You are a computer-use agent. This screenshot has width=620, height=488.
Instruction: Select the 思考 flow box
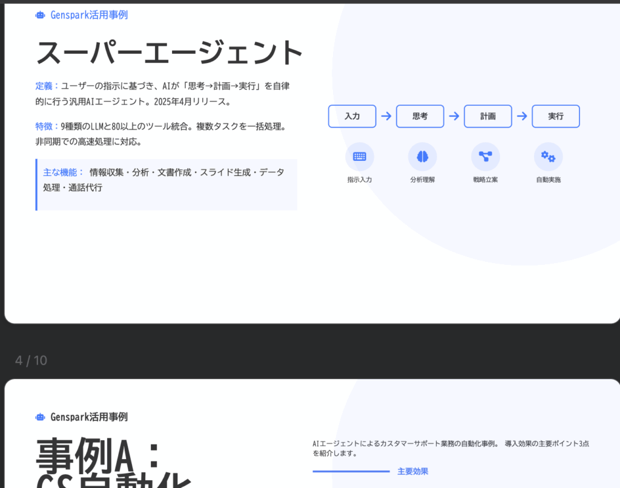pyautogui.click(x=420, y=116)
